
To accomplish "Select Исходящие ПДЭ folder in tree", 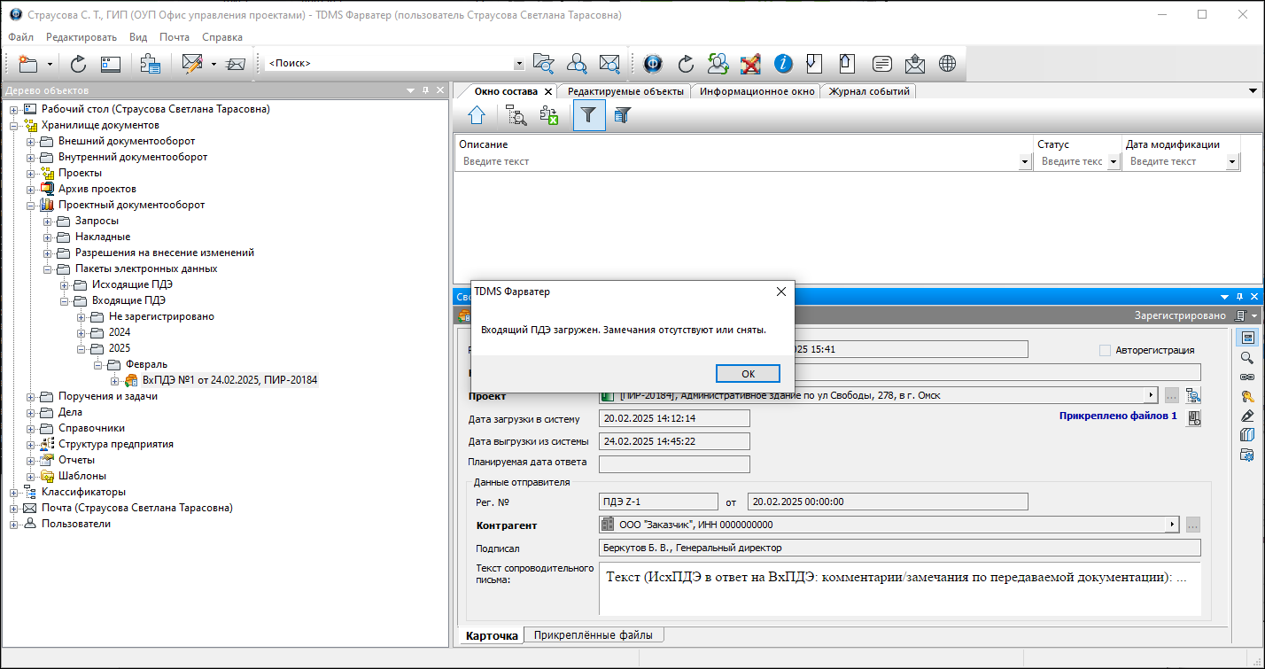I will (x=131, y=284).
